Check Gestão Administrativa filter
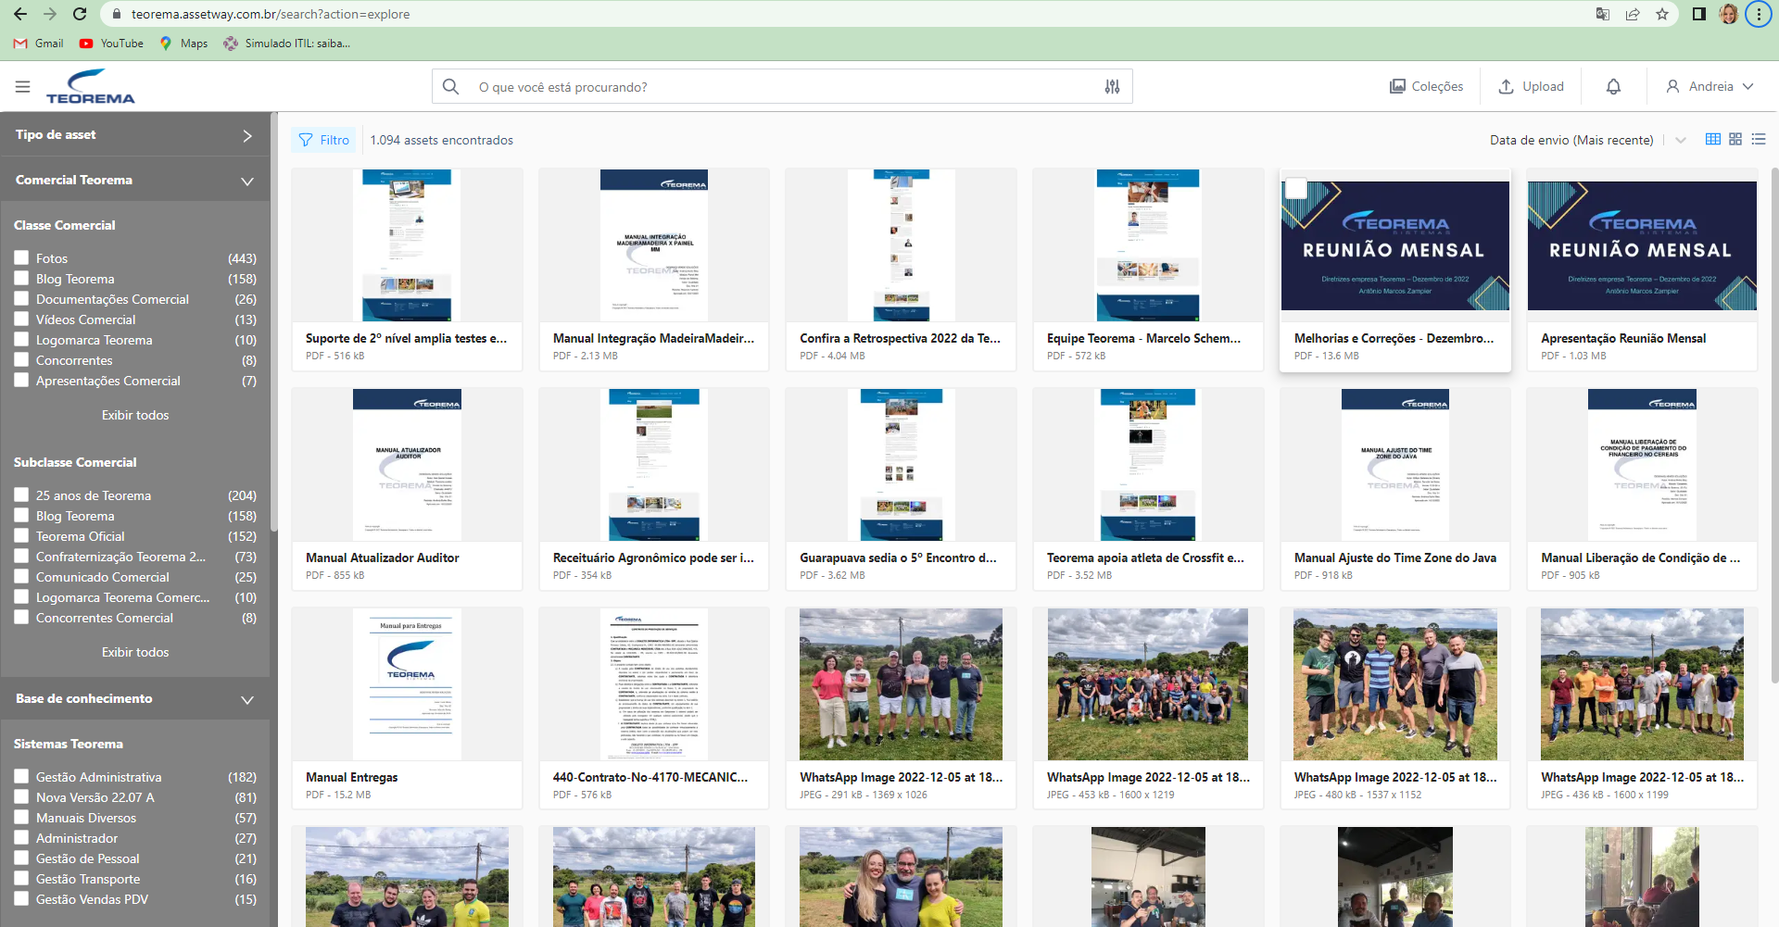Viewport: 1779px width, 927px height. pyautogui.click(x=21, y=776)
